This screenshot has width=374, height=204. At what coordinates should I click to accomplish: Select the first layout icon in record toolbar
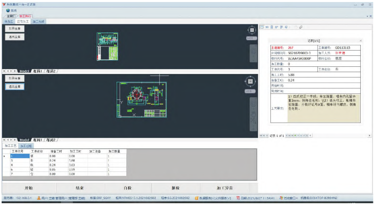(262, 27)
